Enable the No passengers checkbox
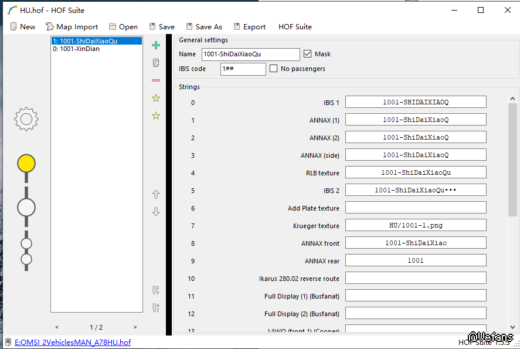 click(274, 69)
